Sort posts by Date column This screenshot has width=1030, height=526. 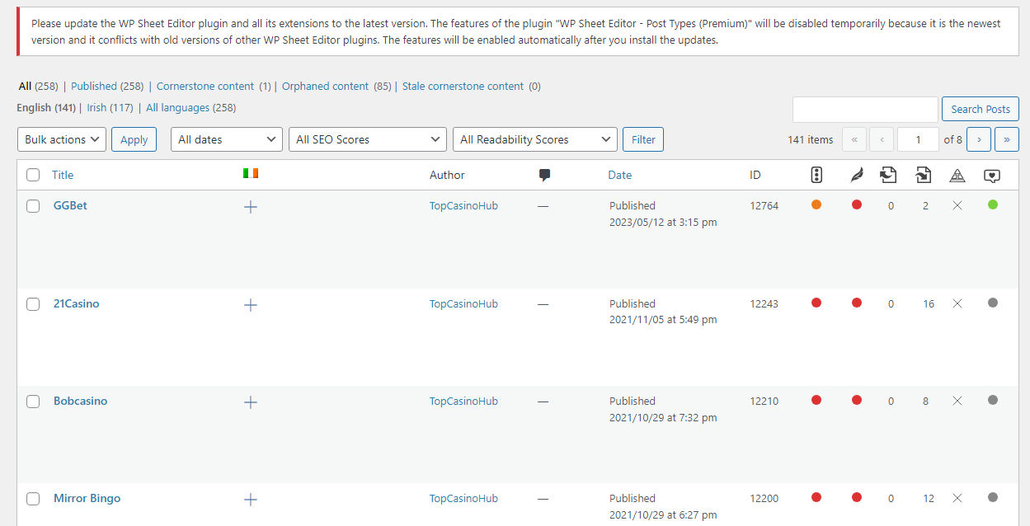pos(619,175)
